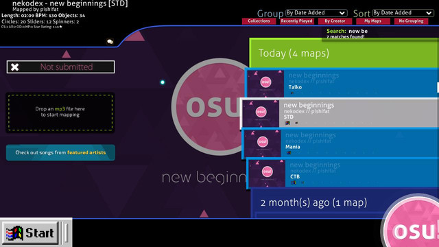439x247 pixels.
Task: Click the X icon beside Not submitted
Action: 15,67
